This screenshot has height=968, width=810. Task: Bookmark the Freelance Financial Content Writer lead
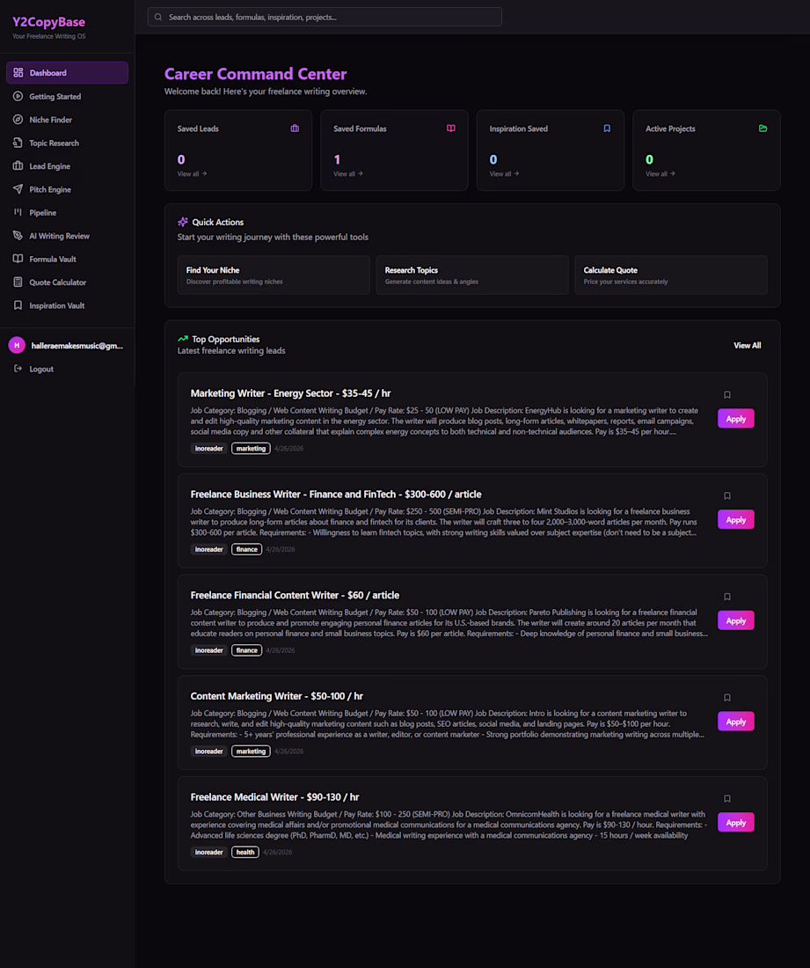(727, 597)
